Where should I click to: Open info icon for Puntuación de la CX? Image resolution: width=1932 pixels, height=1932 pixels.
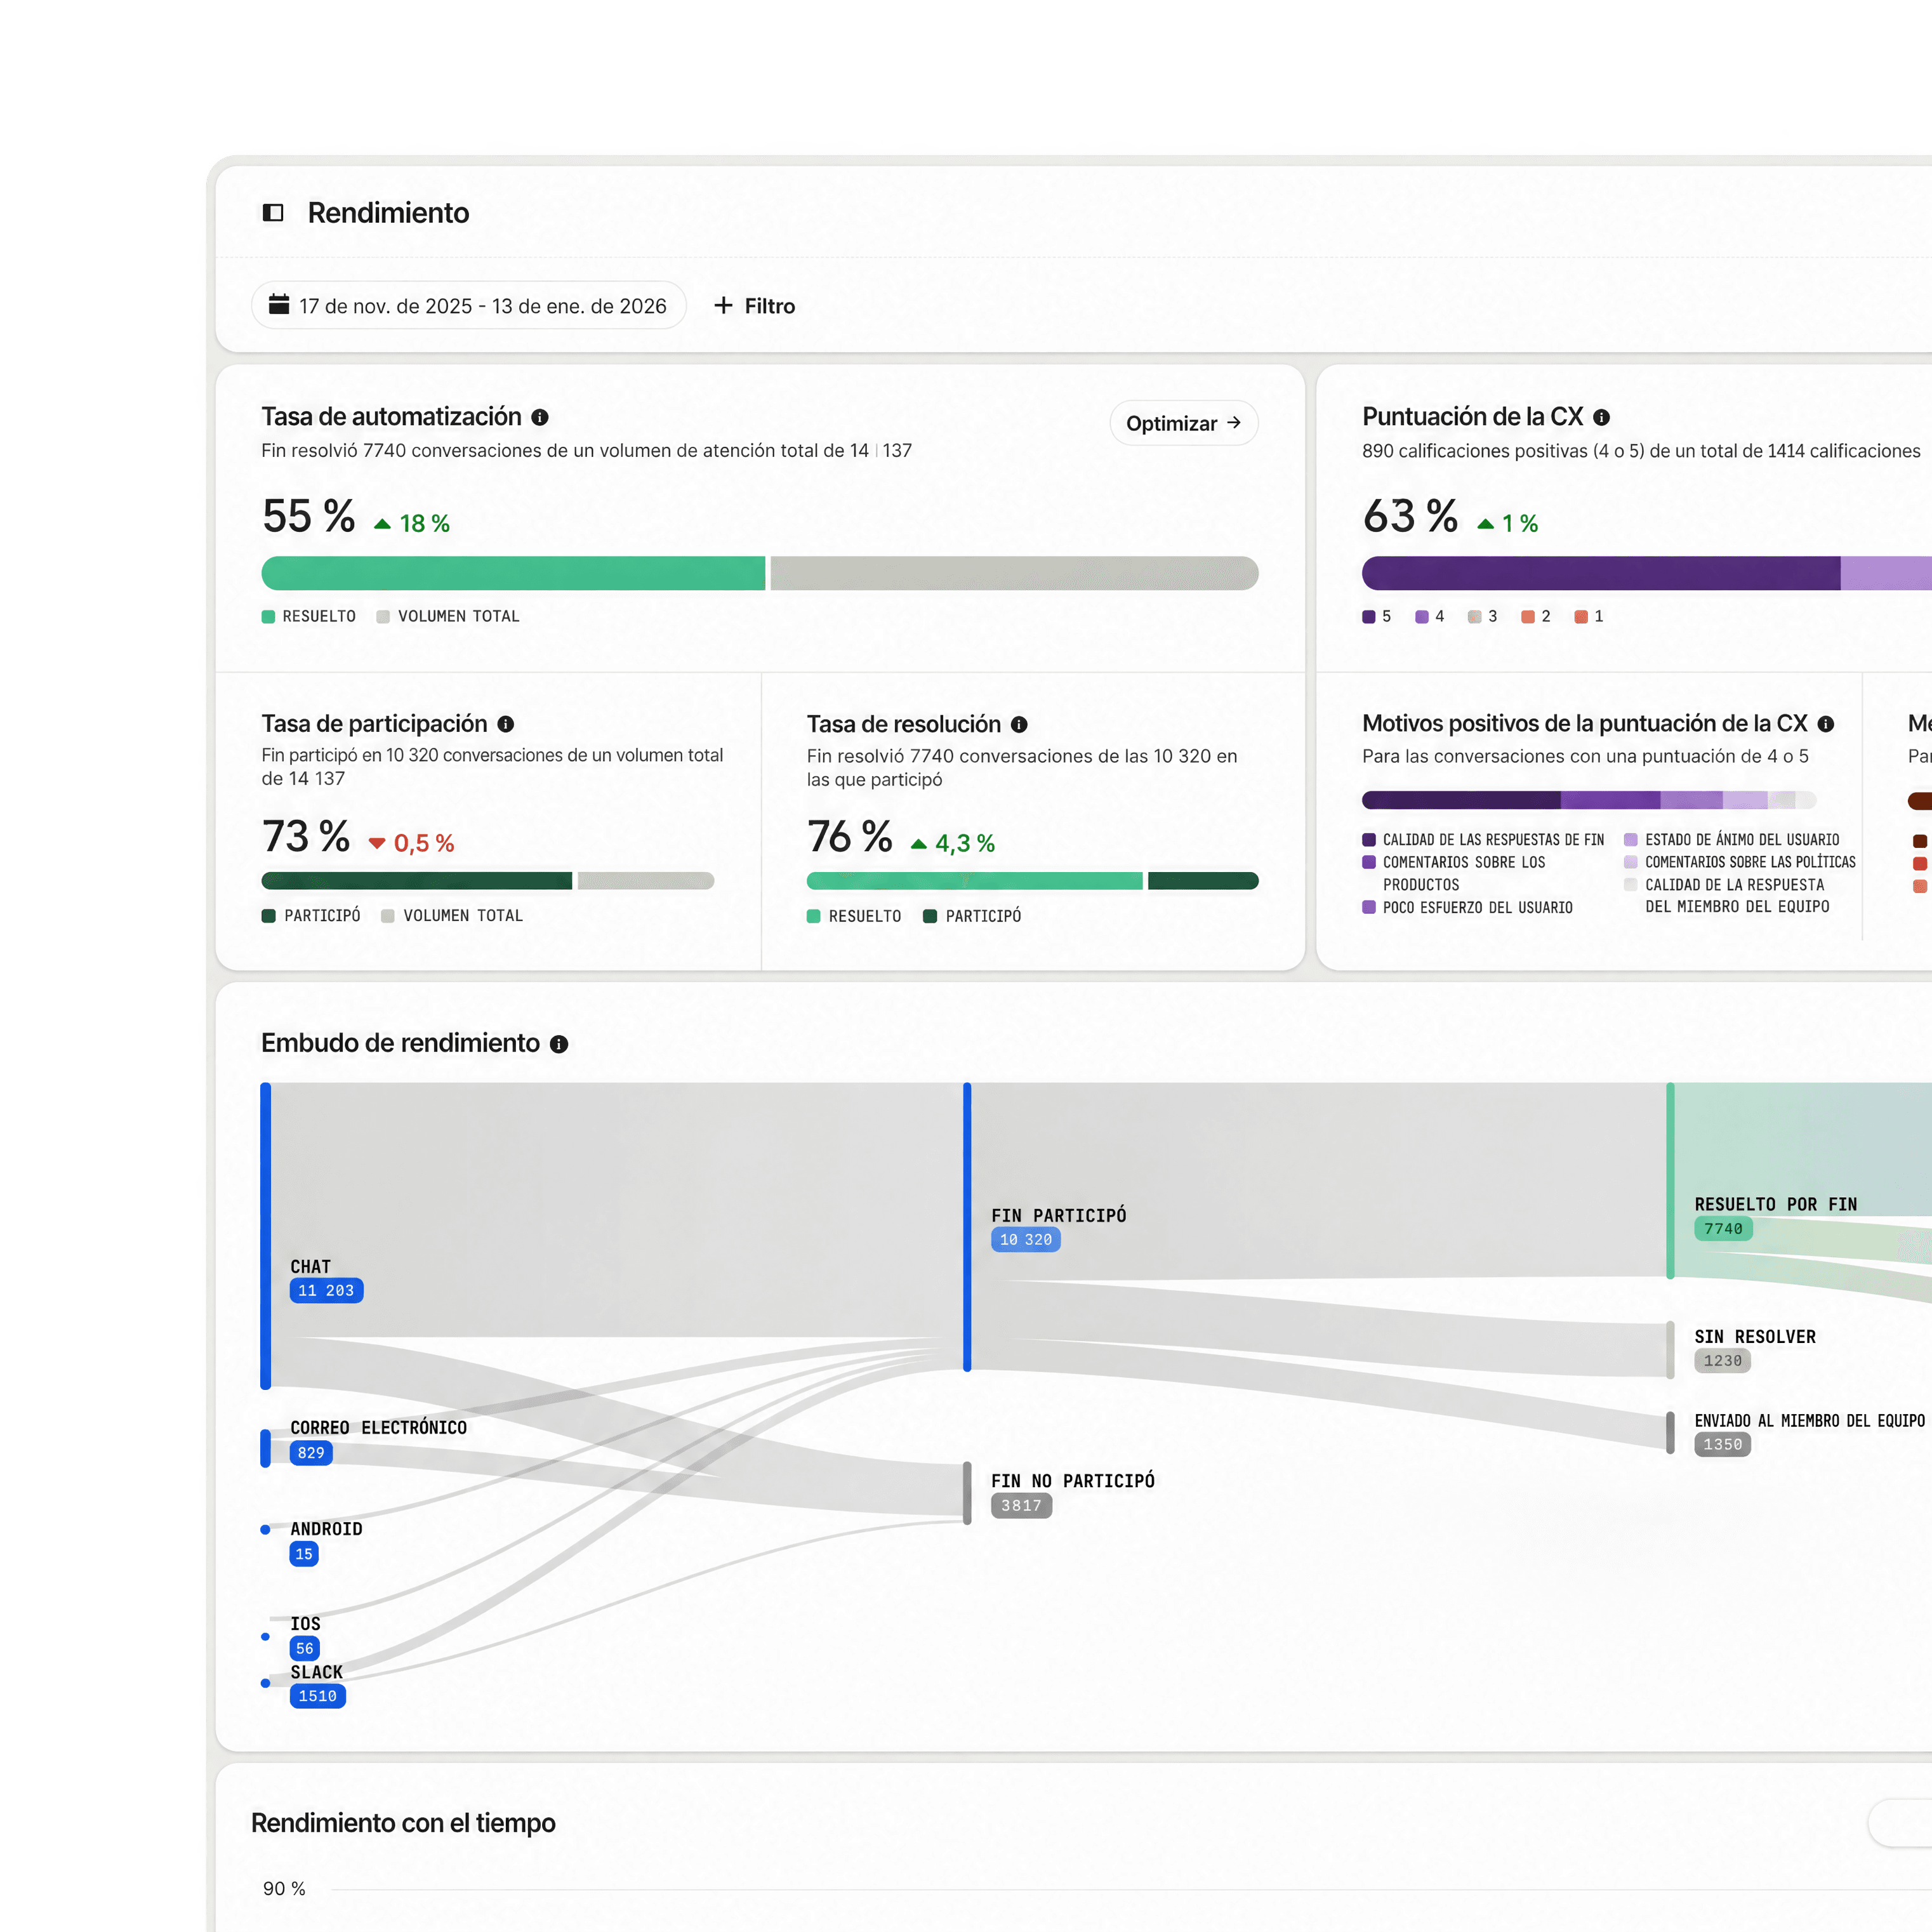[1601, 417]
